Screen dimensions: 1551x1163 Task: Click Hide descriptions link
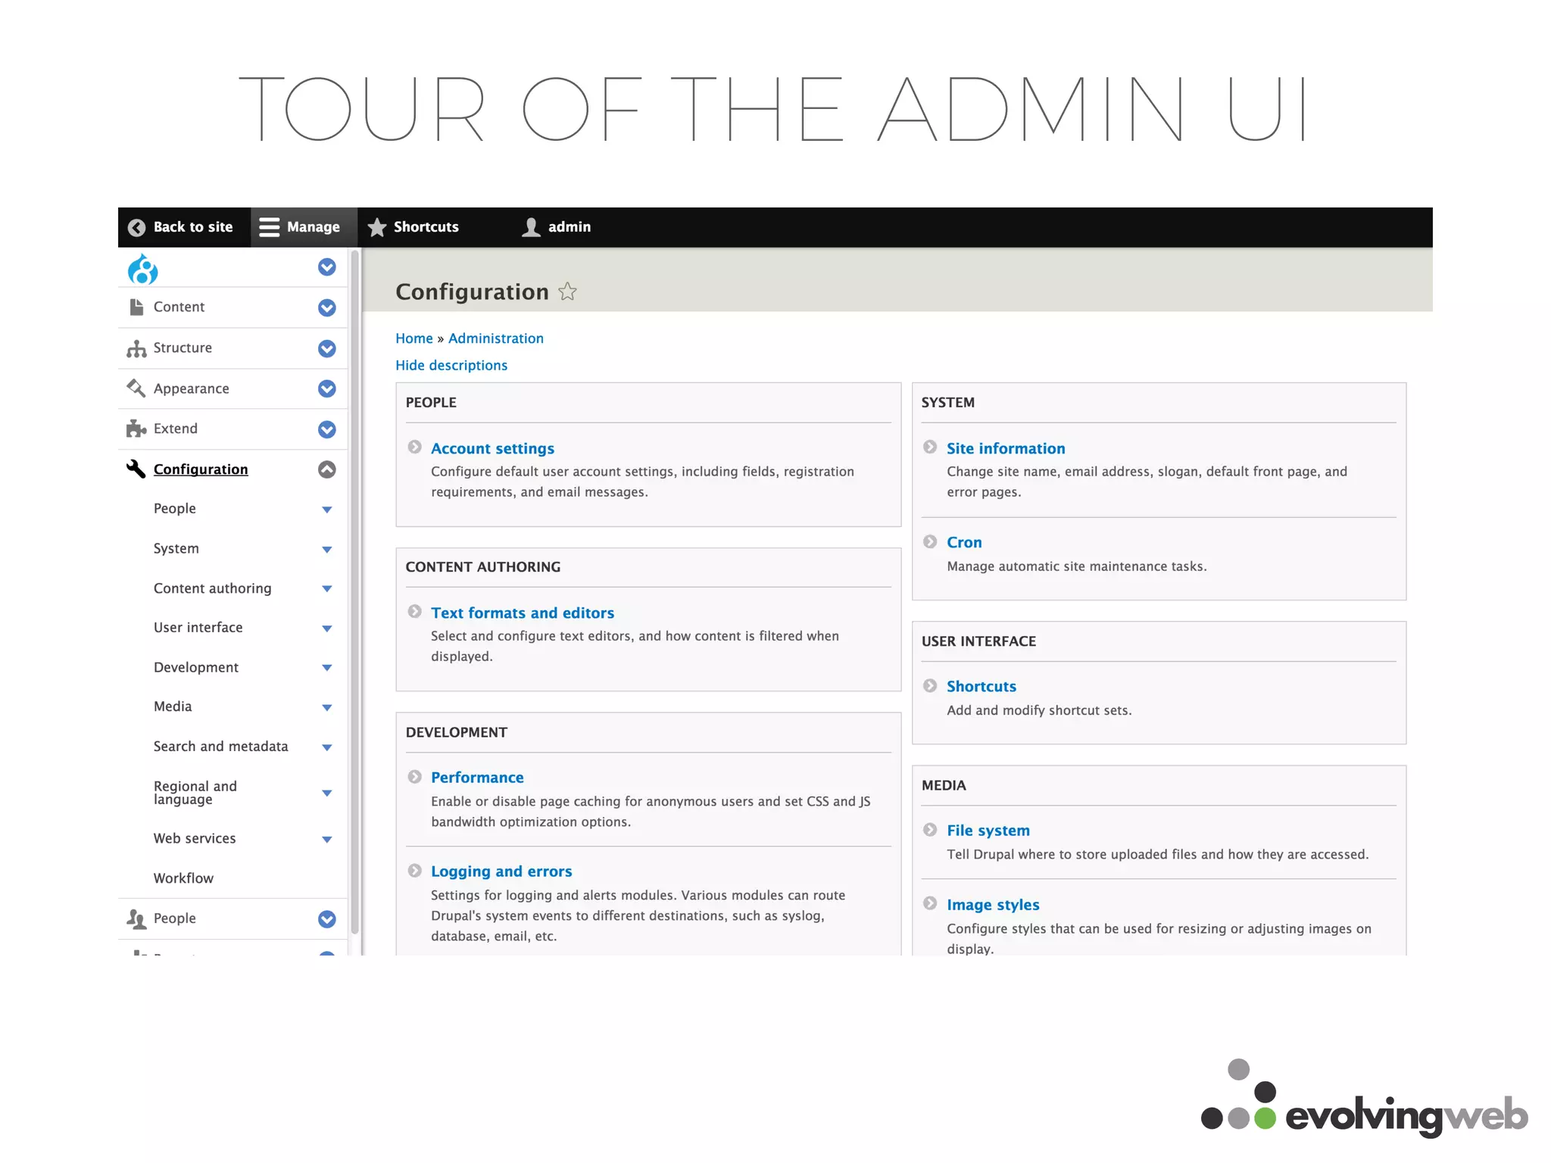451,365
